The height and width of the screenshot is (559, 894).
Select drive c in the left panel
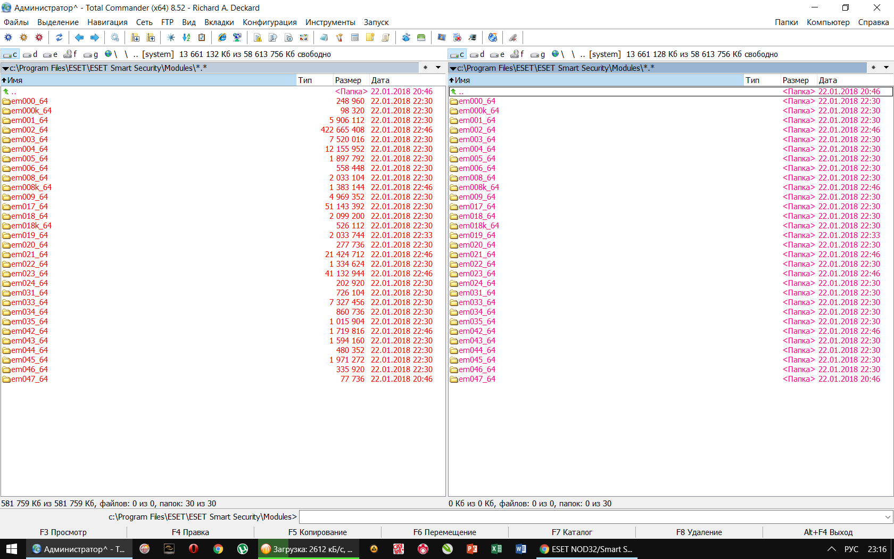[x=10, y=54]
